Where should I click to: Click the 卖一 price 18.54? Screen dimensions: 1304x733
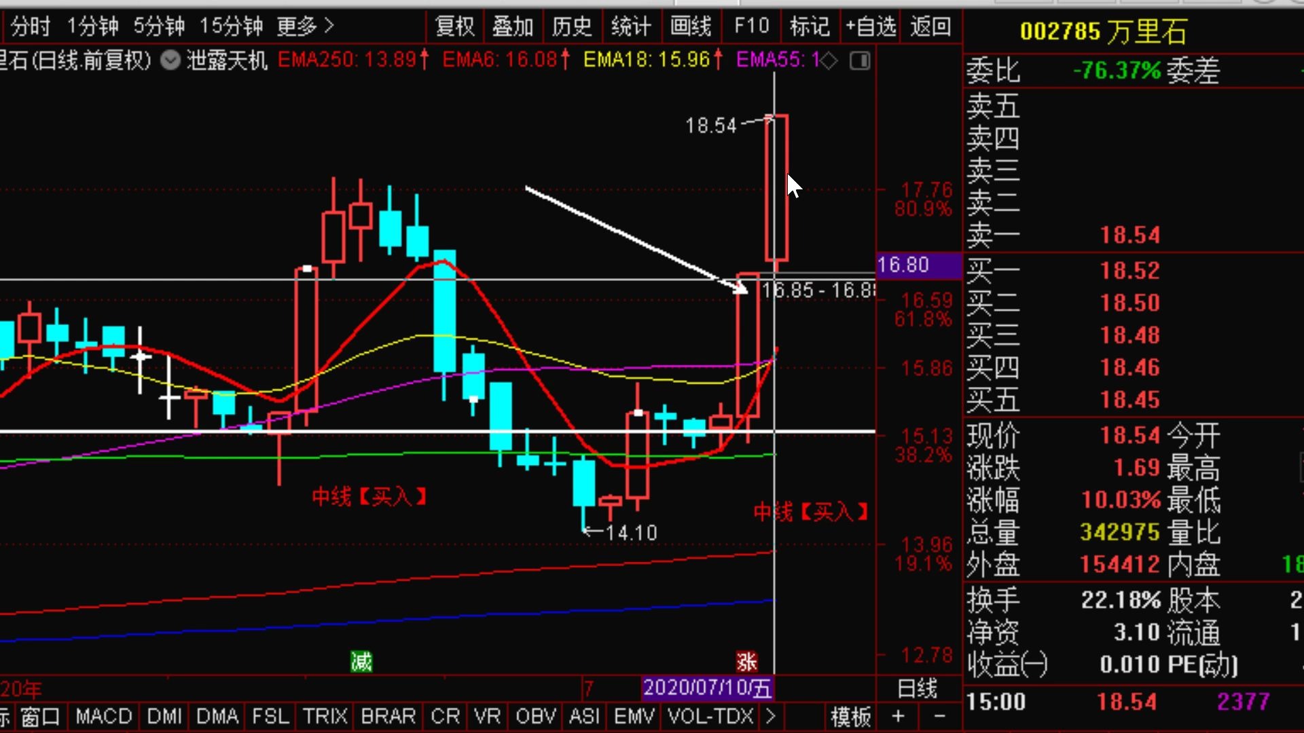pyautogui.click(x=1130, y=236)
